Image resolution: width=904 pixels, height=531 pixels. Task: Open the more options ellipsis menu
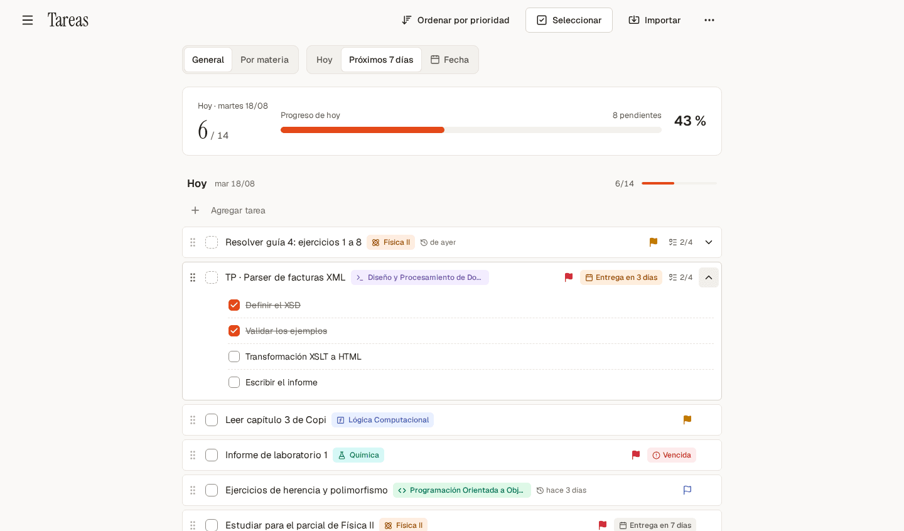709,20
